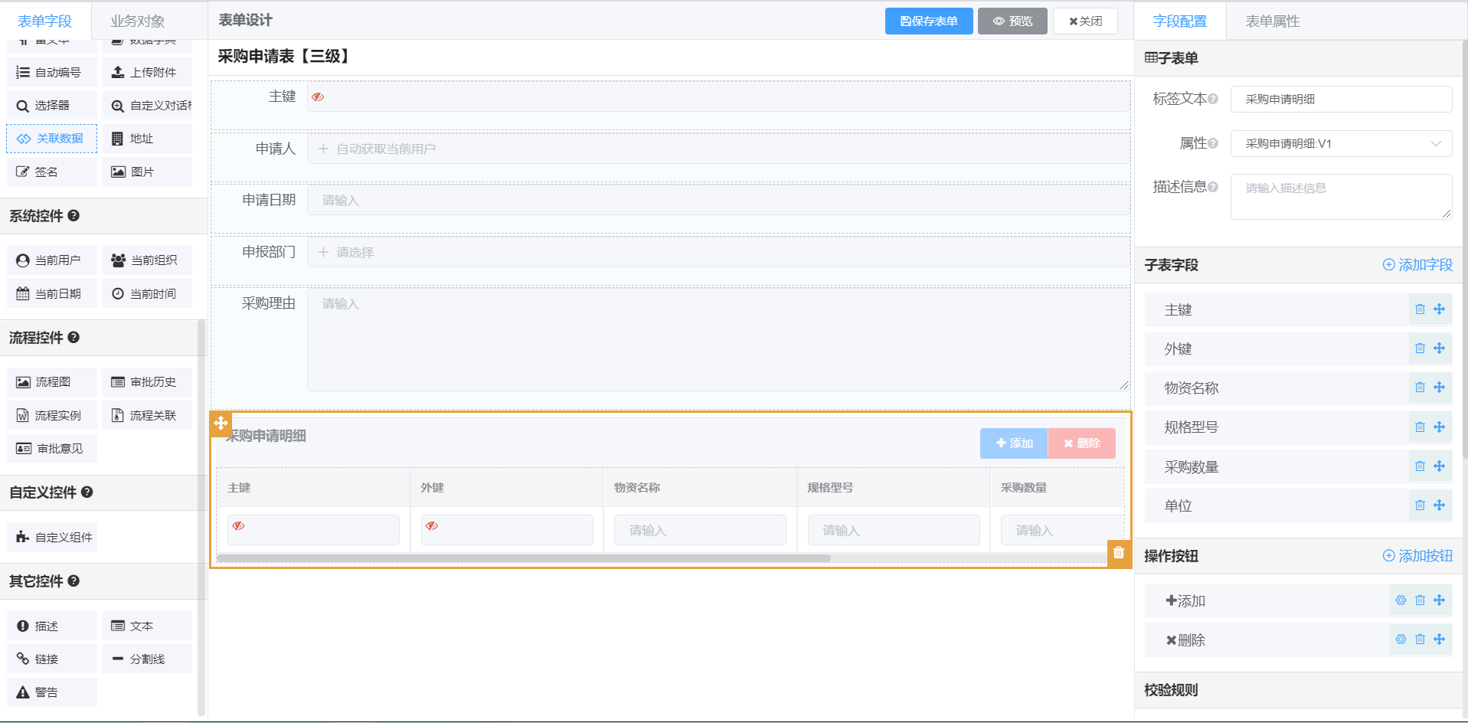Switch to the 表单属性 tab
Image resolution: width=1468 pixels, height=723 pixels.
coord(1272,21)
